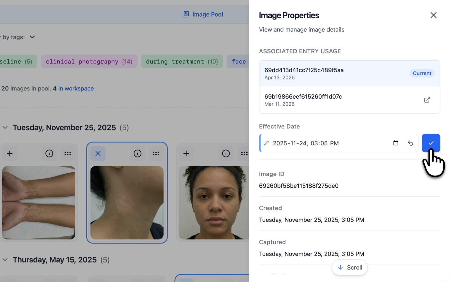The image size is (450, 282).
Task: Click the drag handle on the neck photo card
Action: point(156,154)
